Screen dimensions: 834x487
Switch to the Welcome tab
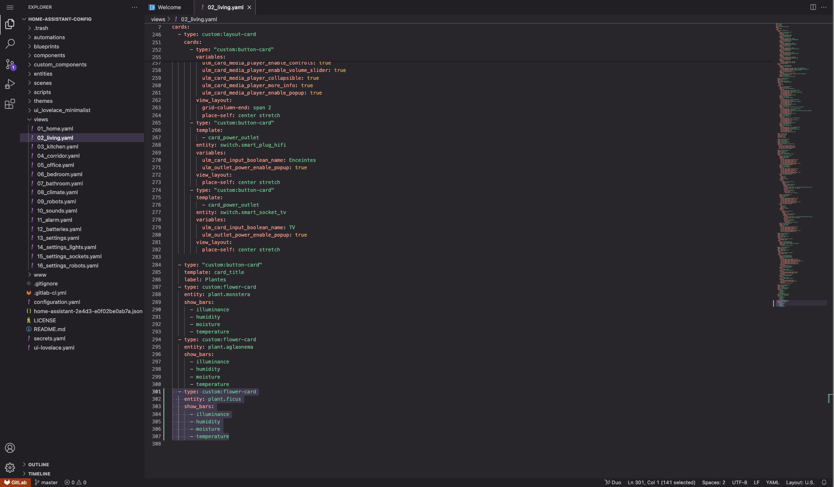tap(169, 7)
